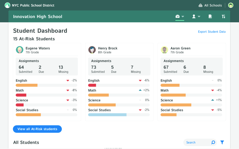Open the dashboard gauge icon menu
Screen dimensions: 239x149
[178, 16]
